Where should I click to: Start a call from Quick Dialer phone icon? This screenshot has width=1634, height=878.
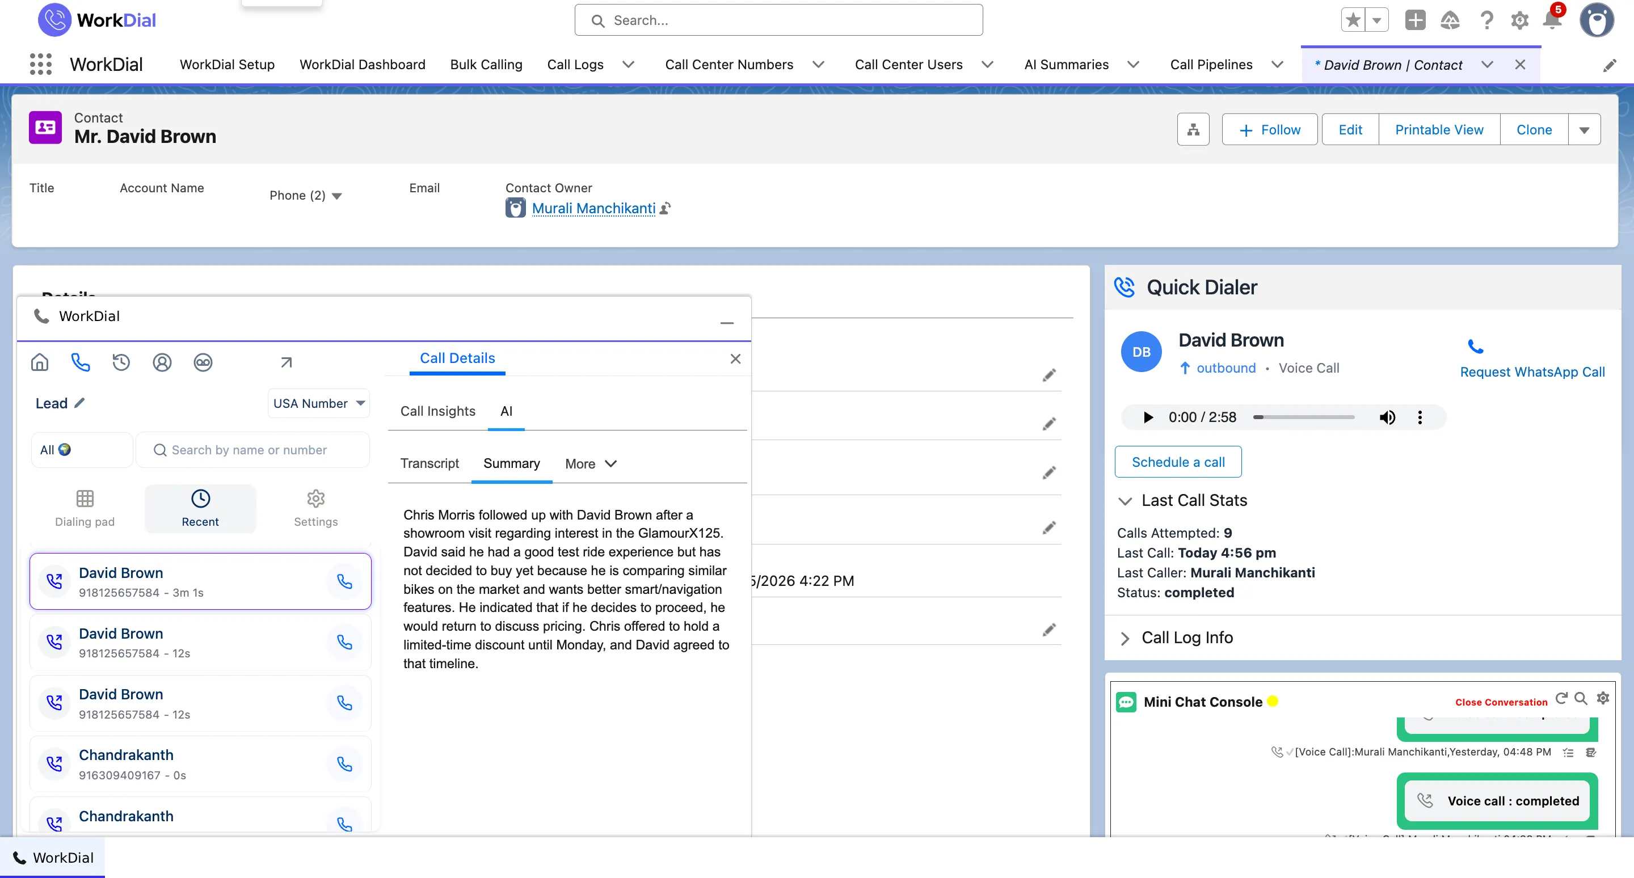[1475, 346]
